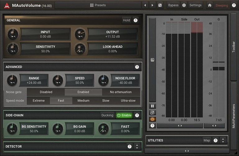Open the Presets selector

pos(98,5)
